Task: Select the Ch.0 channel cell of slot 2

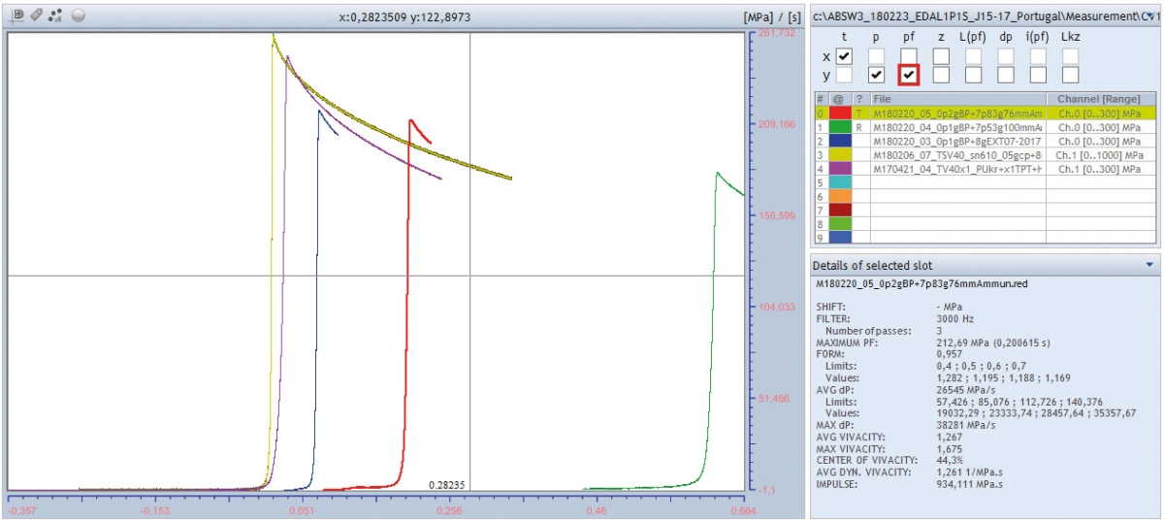Action: (x=1100, y=141)
